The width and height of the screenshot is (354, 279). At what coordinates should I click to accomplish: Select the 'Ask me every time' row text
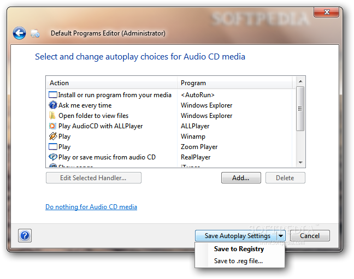point(85,105)
